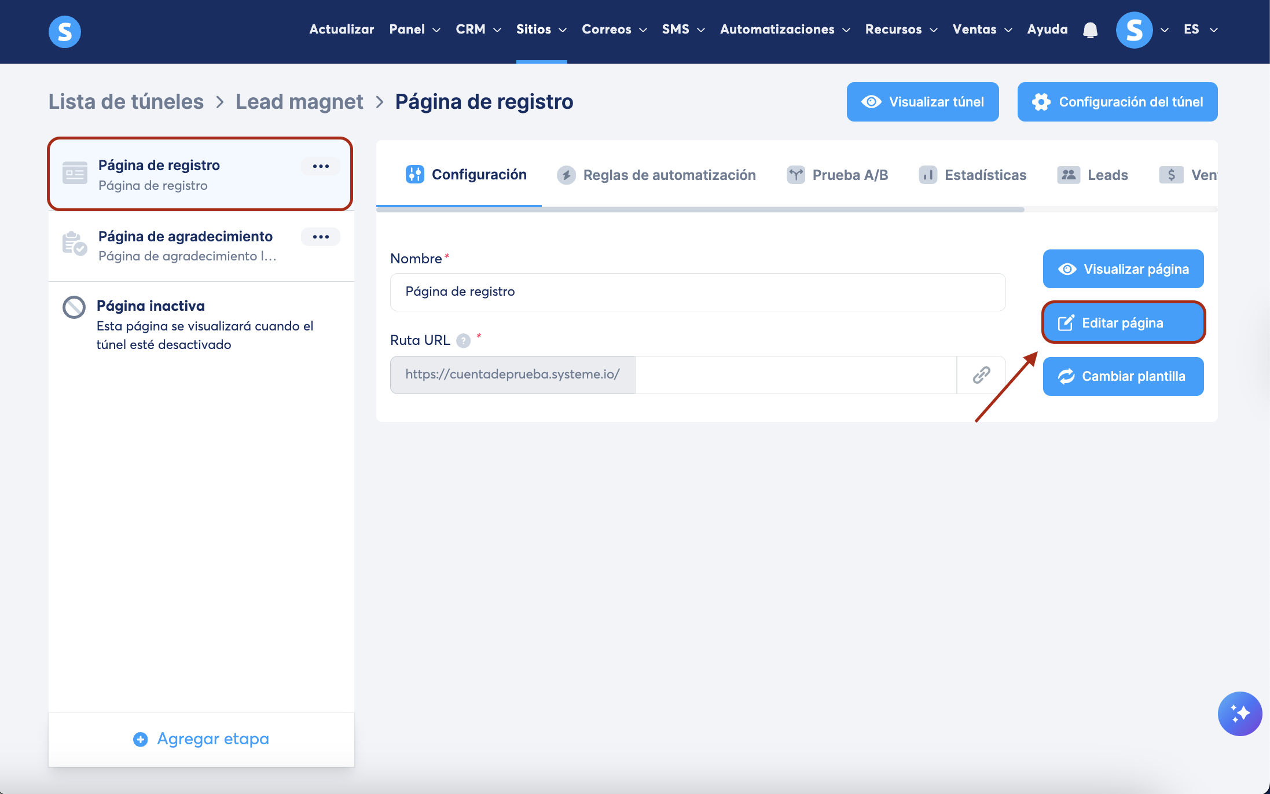Screen dimensions: 1270x794
Task: Click the user avatar in the top bar
Action: [x=1134, y=30]
